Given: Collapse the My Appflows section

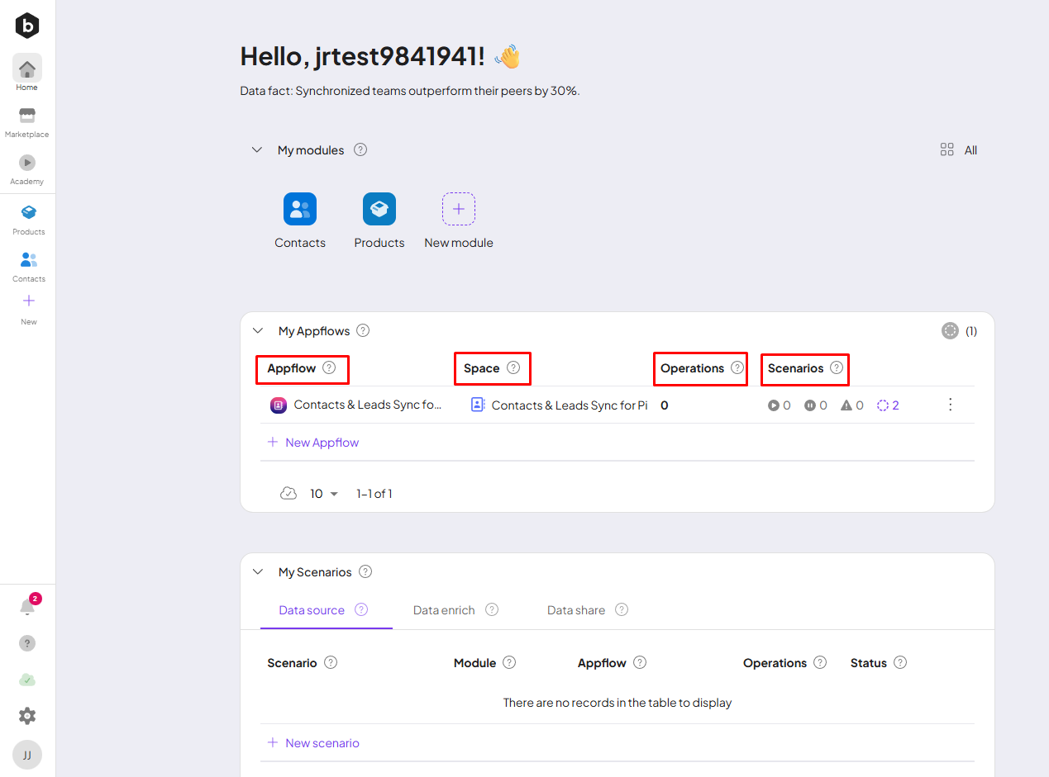Looking at the screenshot, I should pos(258,331).
